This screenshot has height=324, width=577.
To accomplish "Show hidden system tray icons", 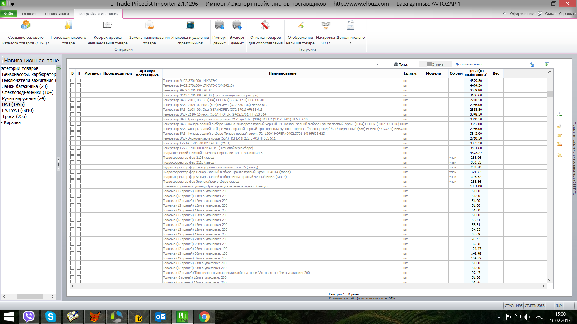I will (499, 317).
